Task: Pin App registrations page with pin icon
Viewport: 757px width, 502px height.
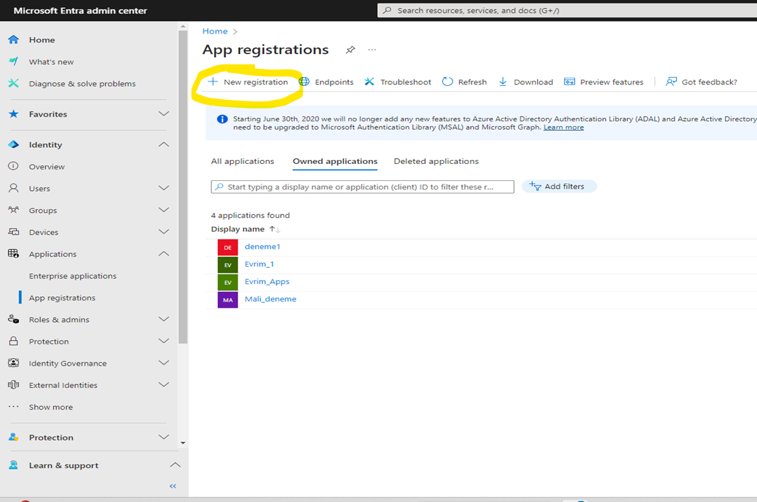Action: tap(350, 50)
